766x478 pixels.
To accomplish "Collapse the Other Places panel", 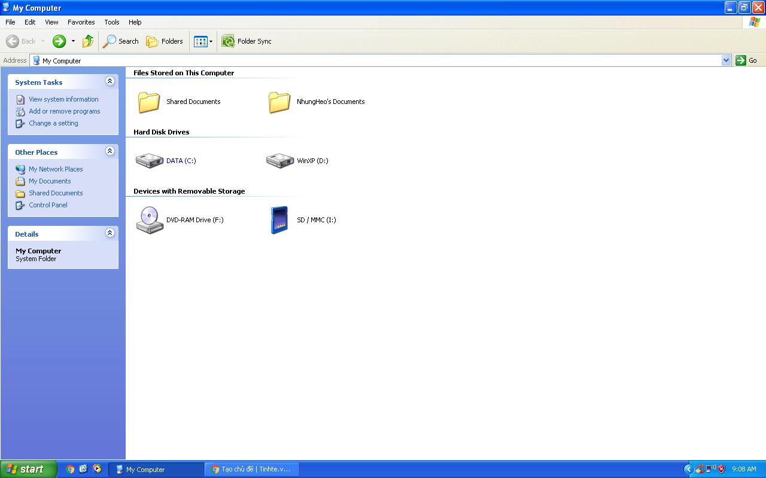I will click(x=110, y=151).
